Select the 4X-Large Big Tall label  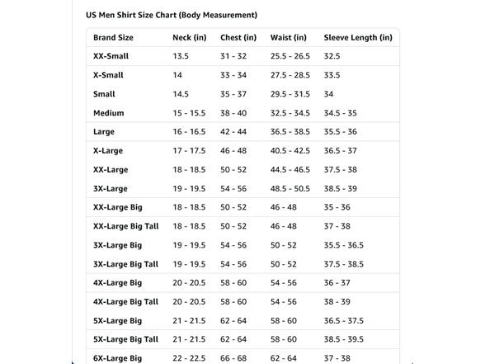pos(125,302)
